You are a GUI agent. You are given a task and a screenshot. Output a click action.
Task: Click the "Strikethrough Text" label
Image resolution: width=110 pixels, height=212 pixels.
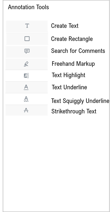[x=74, y=111]
